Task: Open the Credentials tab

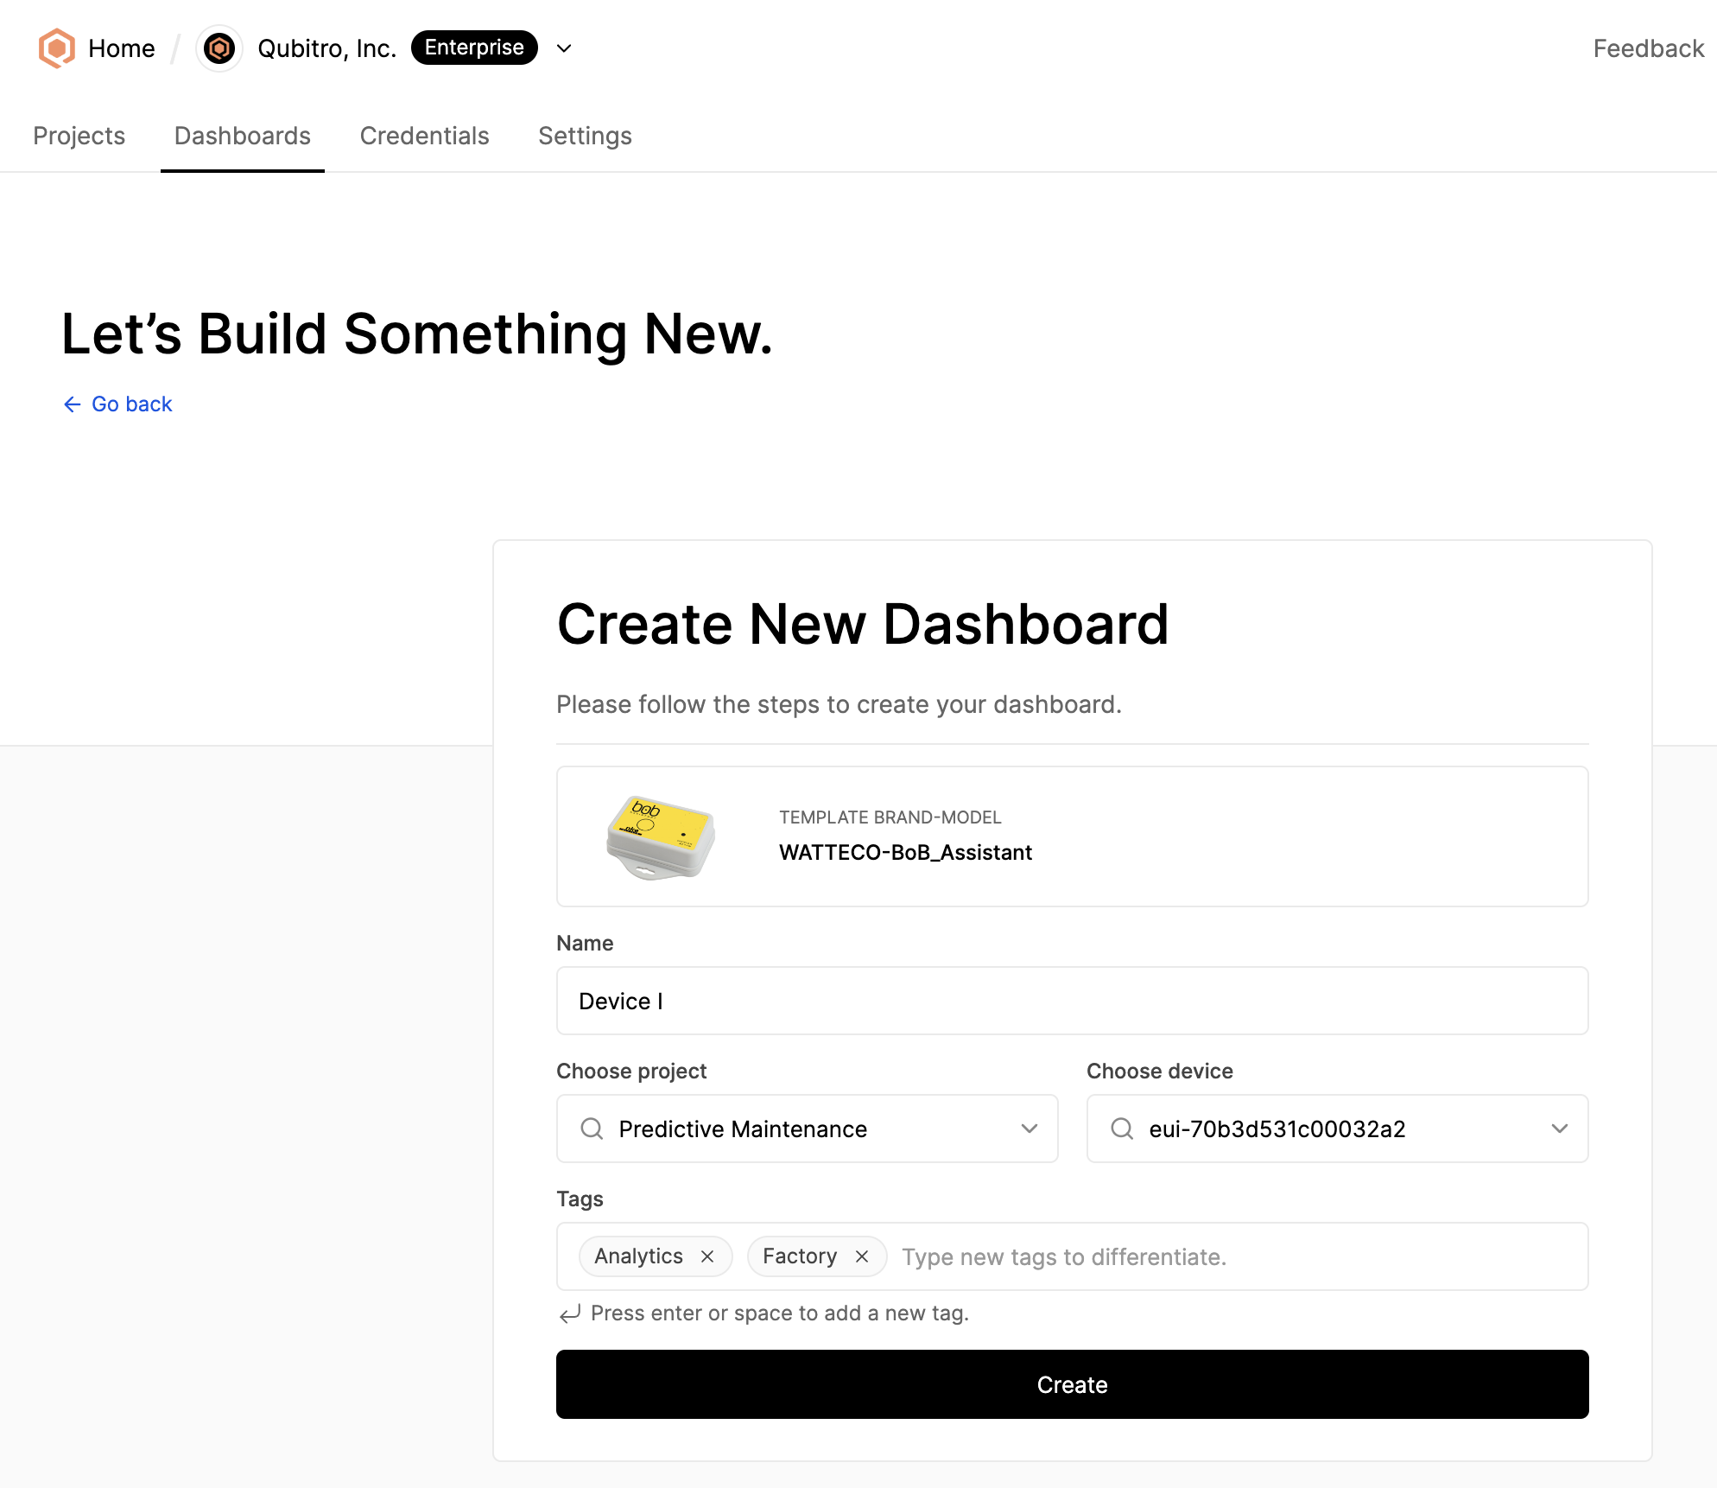Action: (x=424, y=136)
